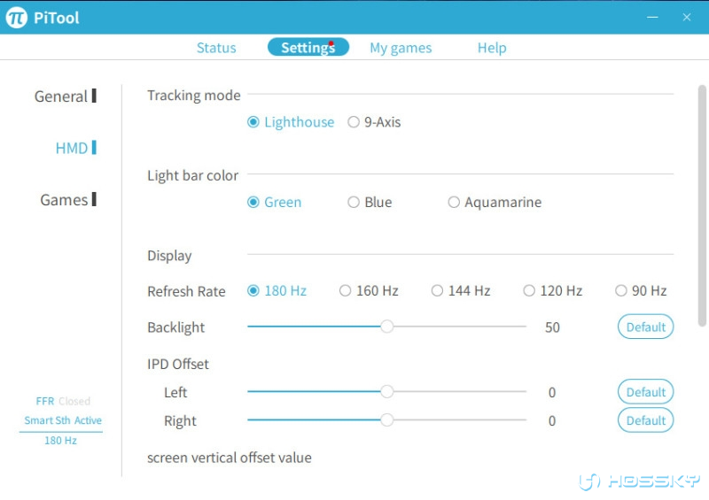Screen dimensions: 709x500
Task: Select Lighthouse tracking mode
Action: point(291,122)
